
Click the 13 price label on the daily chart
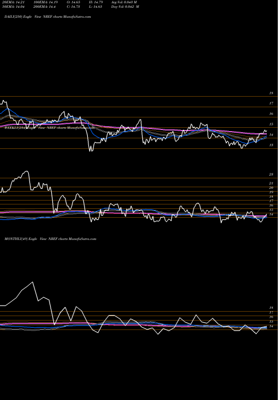271,145
